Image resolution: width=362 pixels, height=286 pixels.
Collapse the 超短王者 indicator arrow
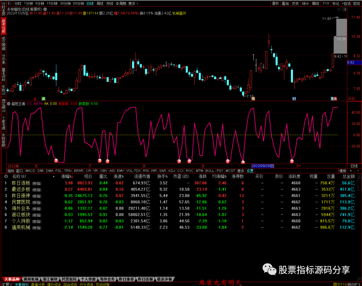(9, 104)
